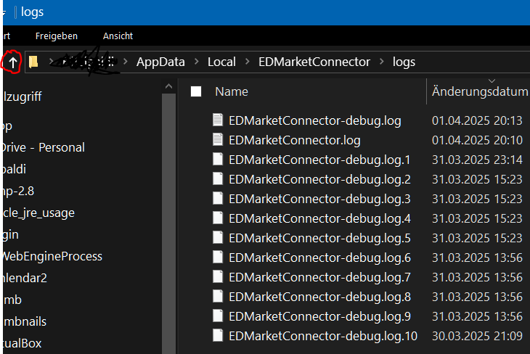This screenshot has height=354, width=530.
Task: Click date 01.04.2025 20:13
Action: pyautogui.click(x=477, y=120)
